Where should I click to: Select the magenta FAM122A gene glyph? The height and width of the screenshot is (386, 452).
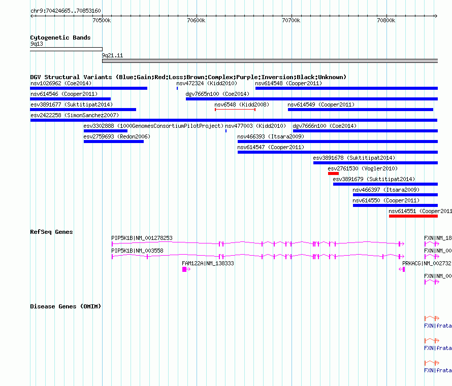point(186,269)
